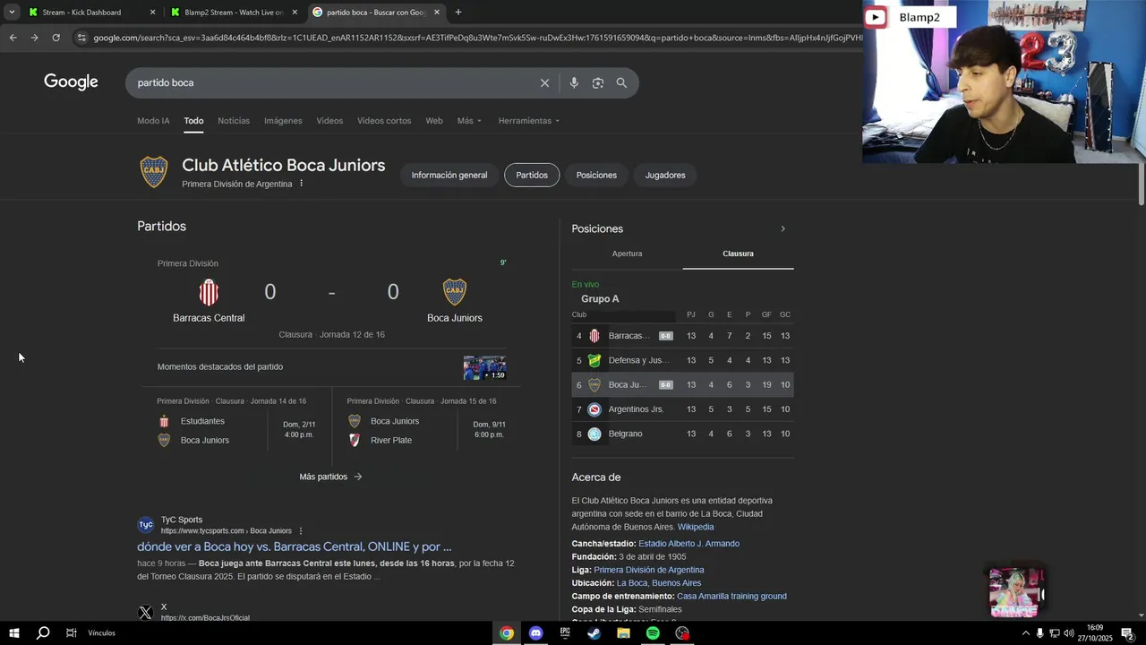
Task: Click the Posiciones chip button
Action: click(596, 175)
